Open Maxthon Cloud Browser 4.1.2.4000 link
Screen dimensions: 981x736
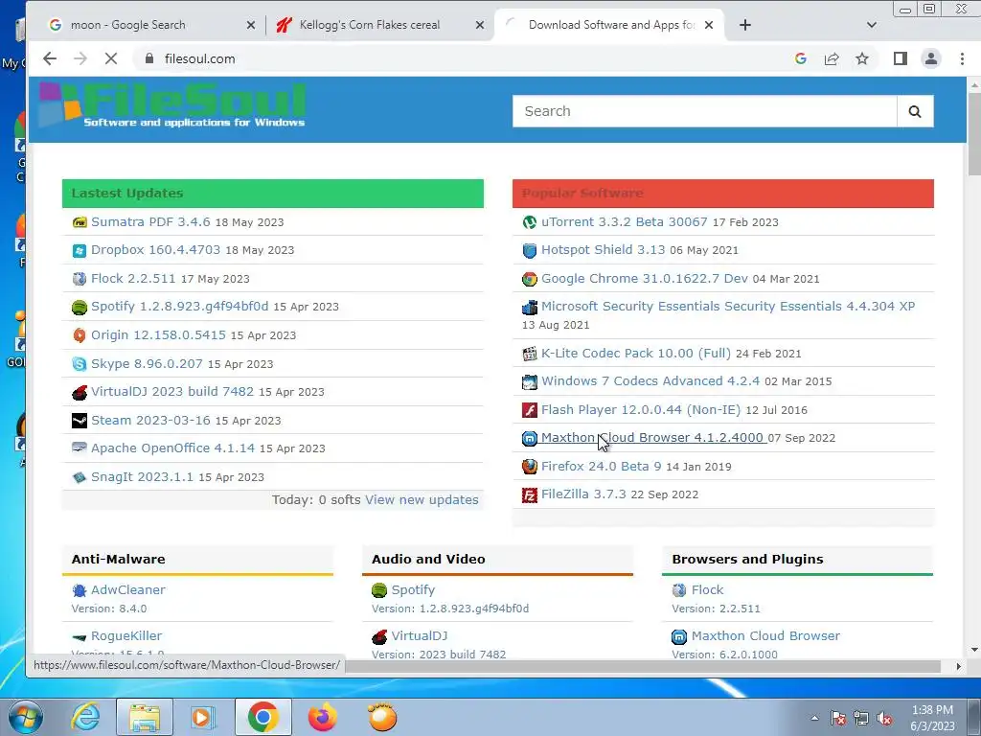[x=651, y=438]
